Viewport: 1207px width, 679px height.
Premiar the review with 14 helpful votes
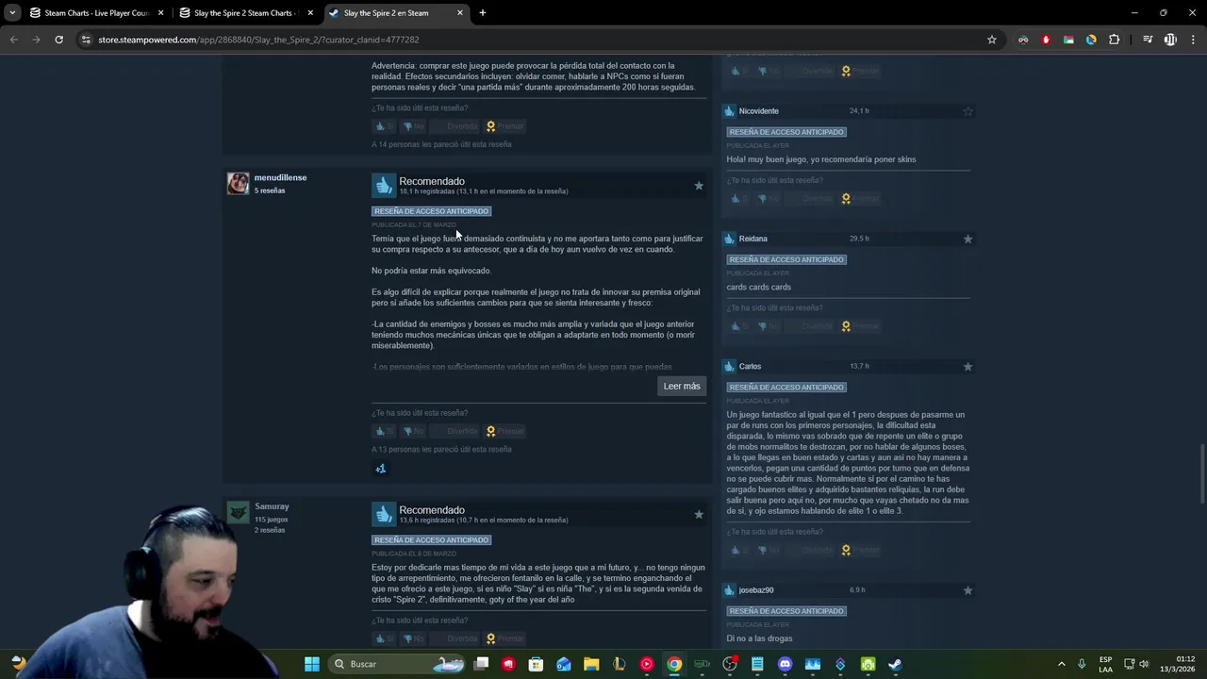(x=505, y=126)
